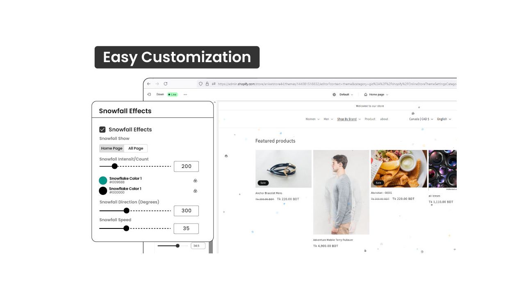Click the Featured products heading

(275, 141)
